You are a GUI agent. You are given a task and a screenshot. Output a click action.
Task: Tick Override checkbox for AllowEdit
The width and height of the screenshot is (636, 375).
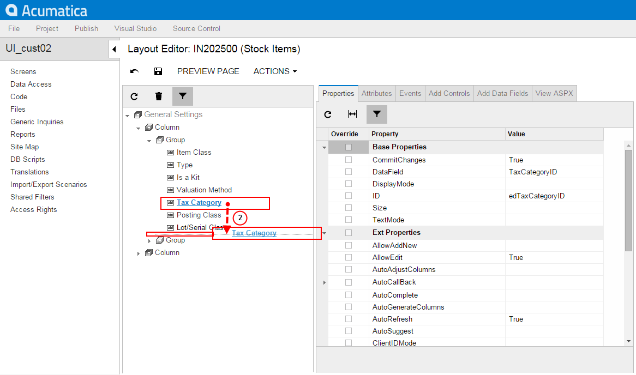[x=349, y=257]
